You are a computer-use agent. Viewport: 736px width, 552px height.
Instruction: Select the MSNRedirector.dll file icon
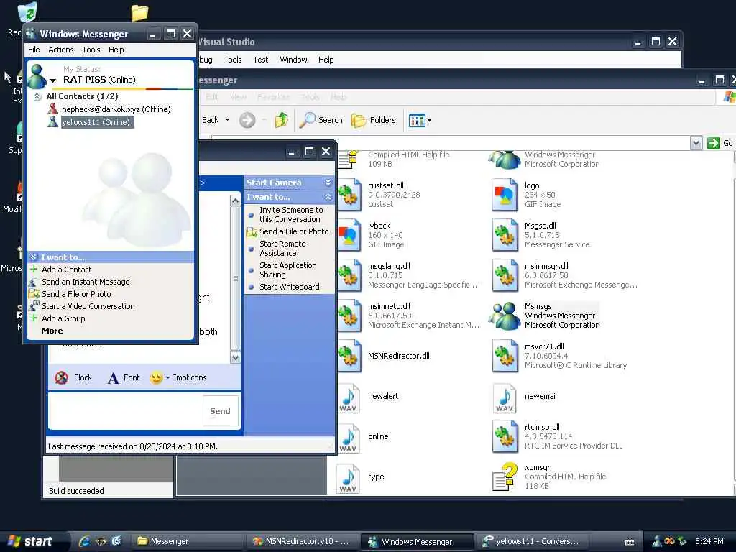[x=349, y=356]
